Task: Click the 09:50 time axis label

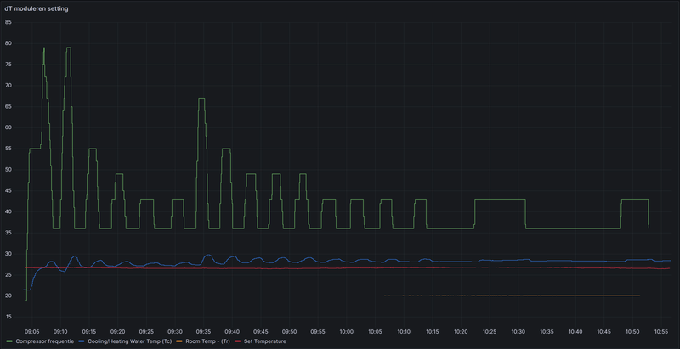Action: [289, 332]
